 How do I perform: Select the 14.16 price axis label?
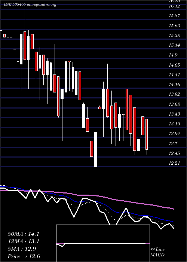[x=175, y=85]
